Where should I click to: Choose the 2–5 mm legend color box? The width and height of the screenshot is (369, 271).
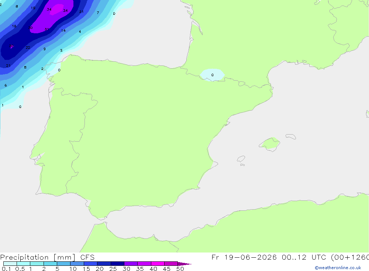coord(50,264)
